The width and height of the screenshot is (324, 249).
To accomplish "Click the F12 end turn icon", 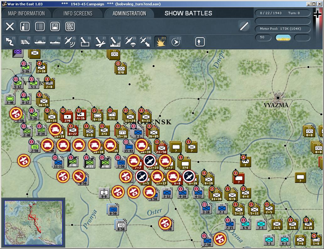I will coord(175,42).
